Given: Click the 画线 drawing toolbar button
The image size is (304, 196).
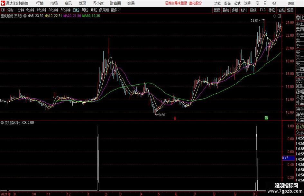Looking at the screenshot, I should coord(253,10).
